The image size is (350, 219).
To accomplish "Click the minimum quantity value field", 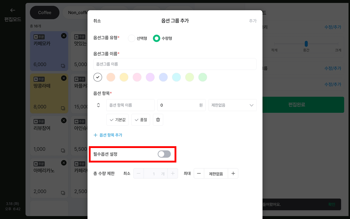I will [x=156, y=174].
